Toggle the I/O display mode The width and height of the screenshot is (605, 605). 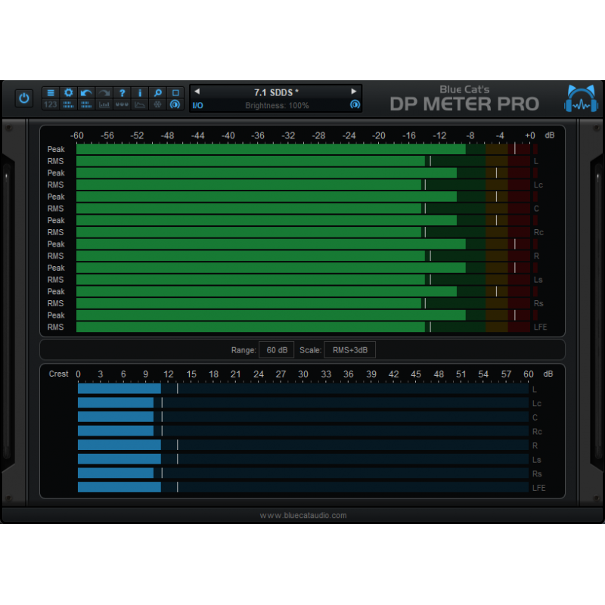(x=197, y=105)
